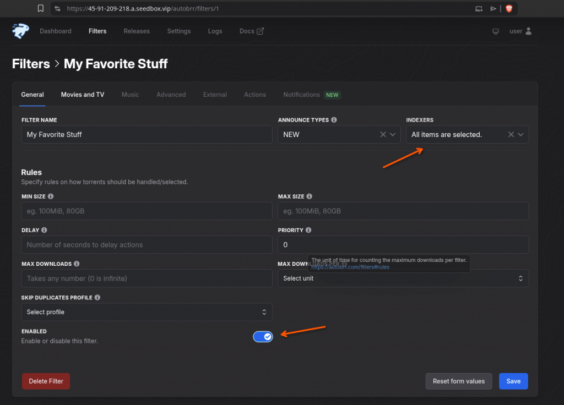The height and width of the screenshot is (405, 564).
Task: Click the Max Size input field
Action: tap(403, 211)
